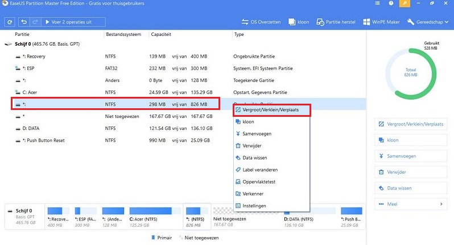Click the Capaciteit column header

(x=161, y=34)
